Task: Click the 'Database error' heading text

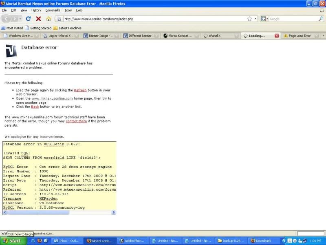Action: click(39, 47)
